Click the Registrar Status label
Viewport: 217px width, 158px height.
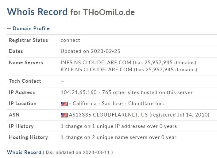tap(28, 40)
